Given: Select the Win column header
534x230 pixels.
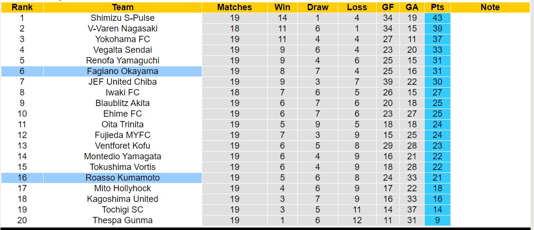Looking at the screenshot, I should [282, 7].
